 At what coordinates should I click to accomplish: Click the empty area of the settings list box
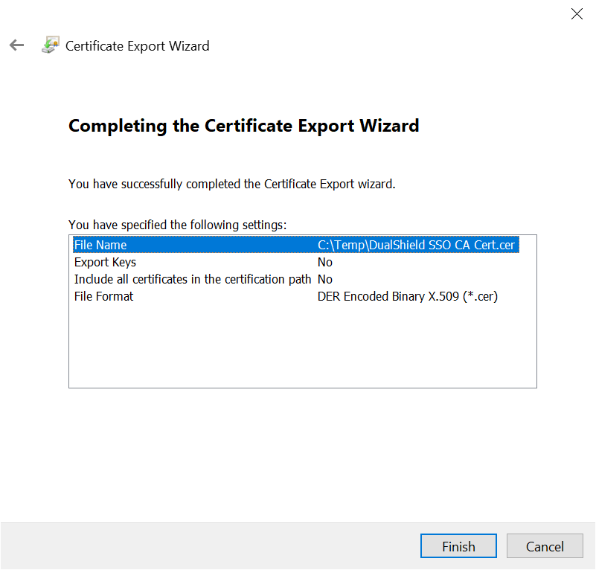coord(302,346)
